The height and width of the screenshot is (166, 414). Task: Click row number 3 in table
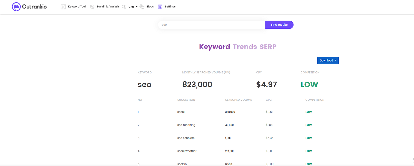139,138
